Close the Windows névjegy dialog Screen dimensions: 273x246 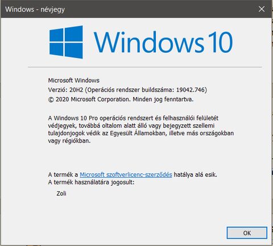262,9
